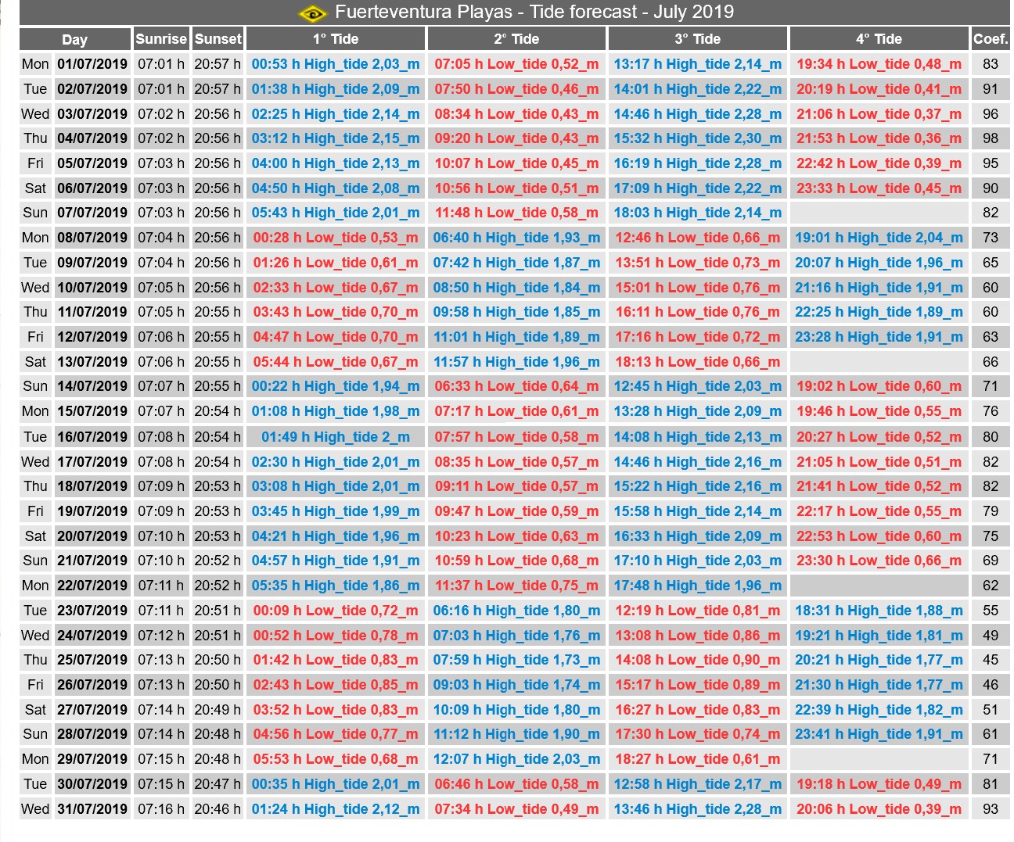Click the 12:07 h High_tide 2,03_m entry

coord(516,759)
